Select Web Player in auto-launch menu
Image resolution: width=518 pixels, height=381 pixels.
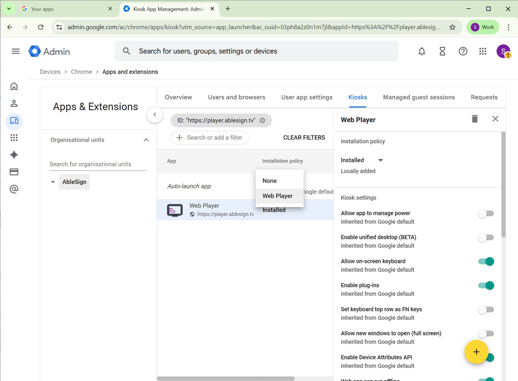(x=277, y=196)
